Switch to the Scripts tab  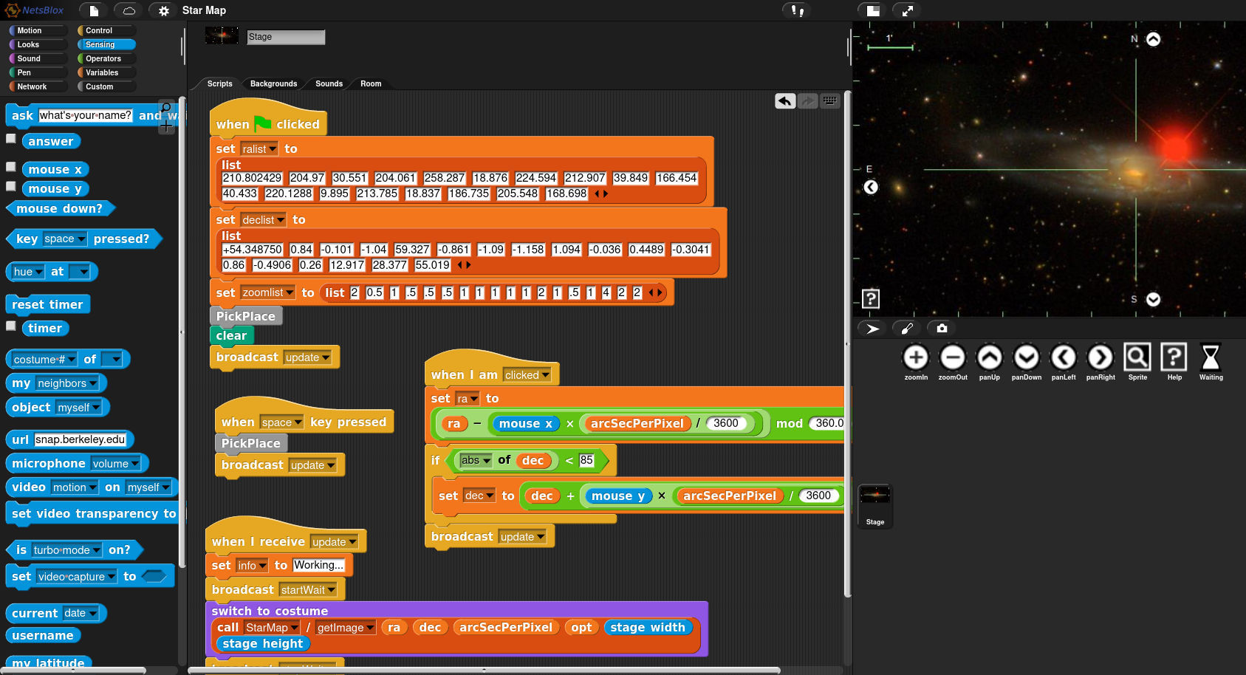coord(219,83)
